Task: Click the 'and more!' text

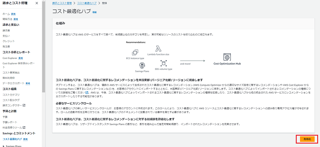Action: click(185, 64)
